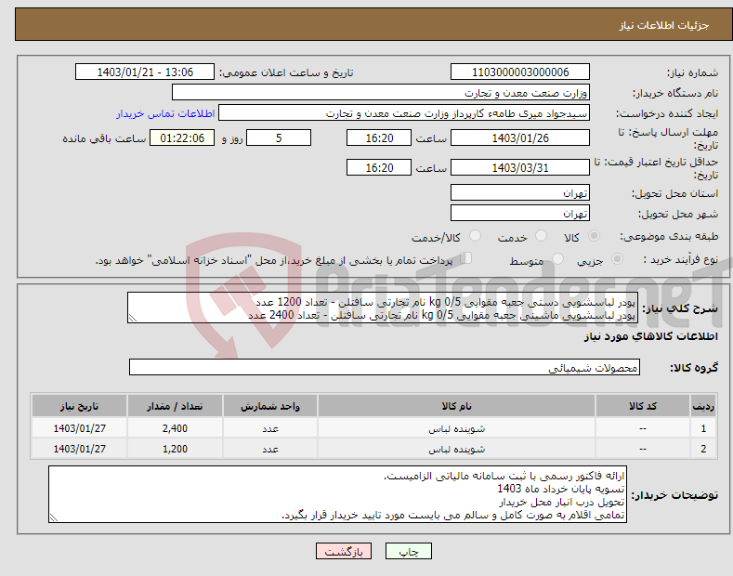
Task: Click the واحد شمارش column header
Action: point(270,406)
